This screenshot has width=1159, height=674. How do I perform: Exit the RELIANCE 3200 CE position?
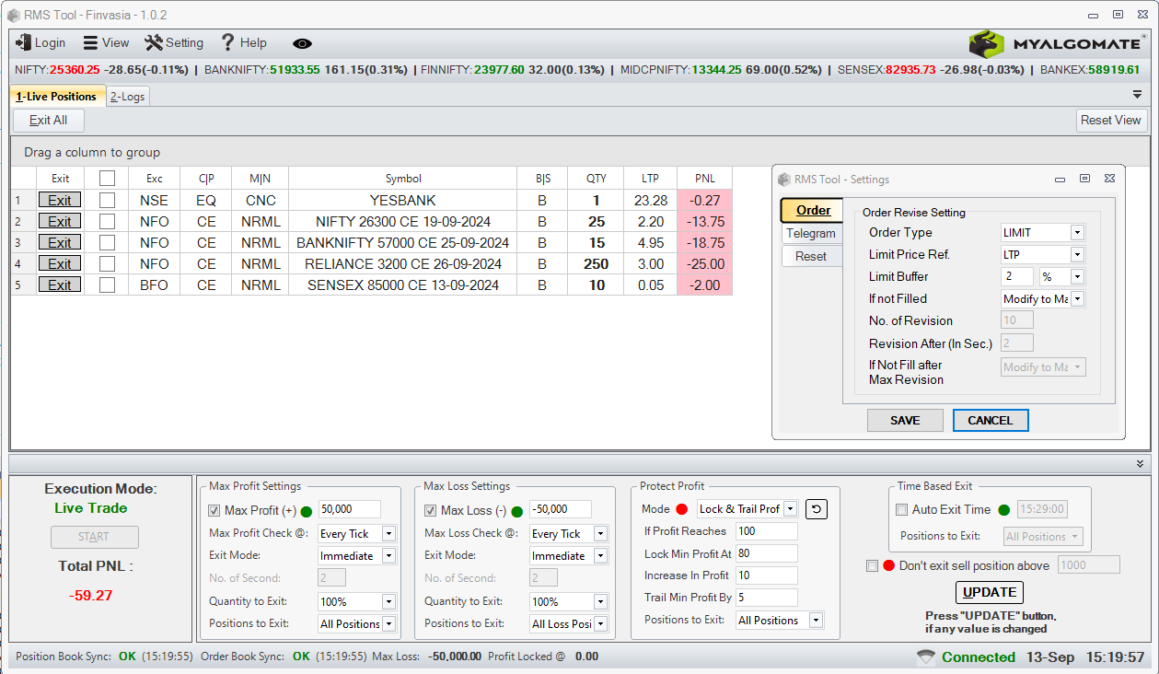60,264
